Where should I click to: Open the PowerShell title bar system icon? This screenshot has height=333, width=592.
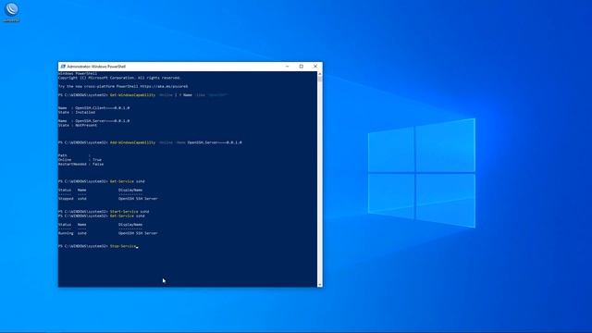pyautogui.click(x=63, y=67)
